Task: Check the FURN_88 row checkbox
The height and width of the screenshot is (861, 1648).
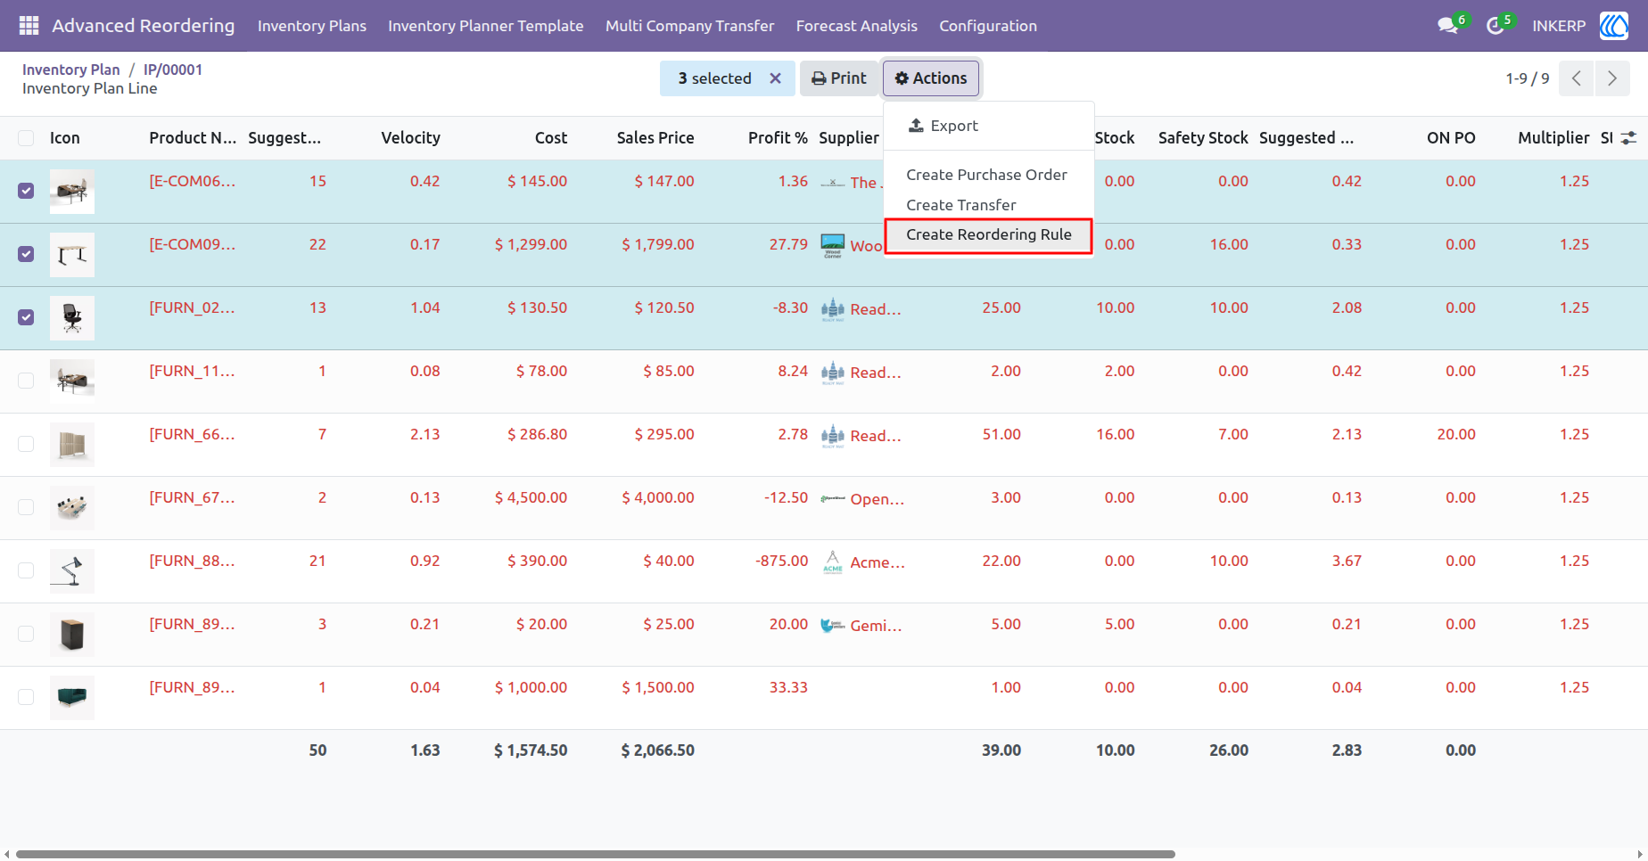Action: [26, 570]
